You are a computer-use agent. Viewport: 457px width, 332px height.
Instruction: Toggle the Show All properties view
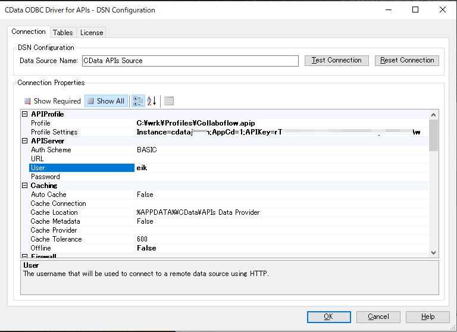[107, 101]
